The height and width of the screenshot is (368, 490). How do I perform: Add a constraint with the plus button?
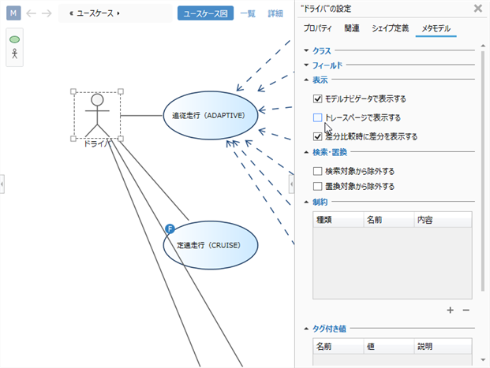point(450,310)
